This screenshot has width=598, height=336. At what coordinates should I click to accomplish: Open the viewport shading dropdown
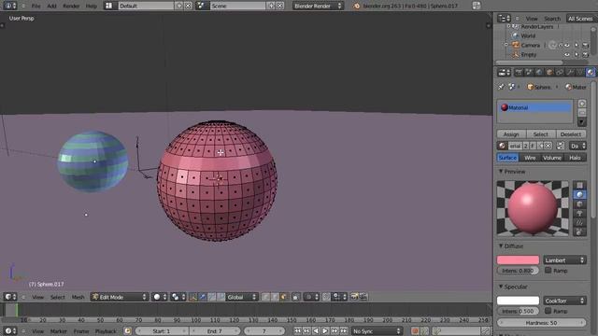pos(160,297)
